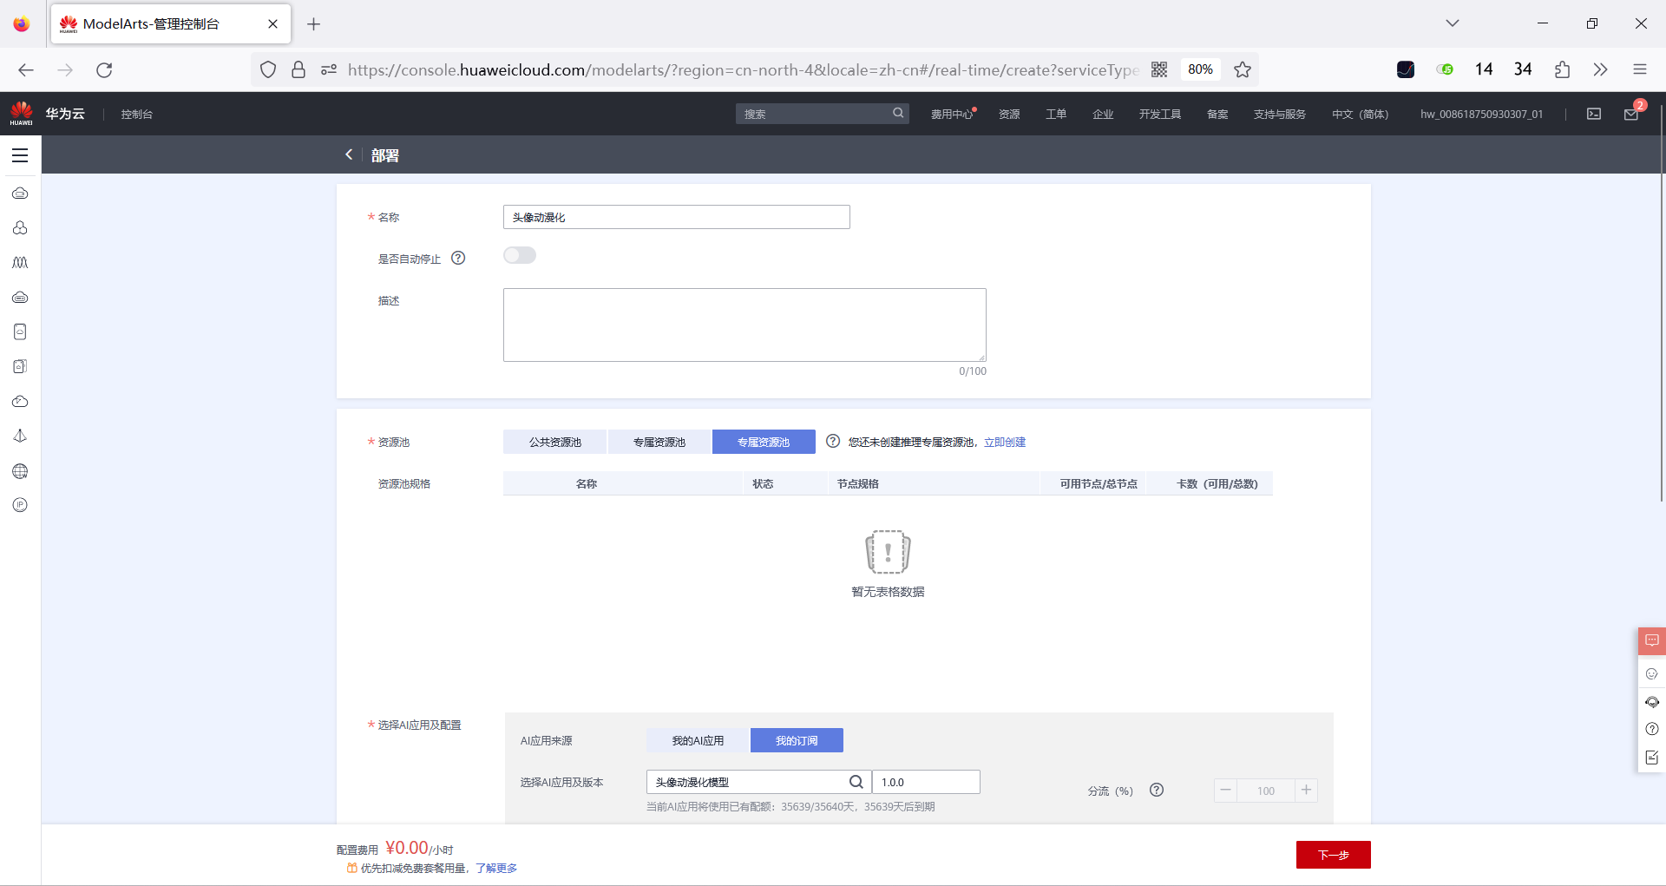
Task: List all browser tabs chevron
Action: tap(1453, 23)
